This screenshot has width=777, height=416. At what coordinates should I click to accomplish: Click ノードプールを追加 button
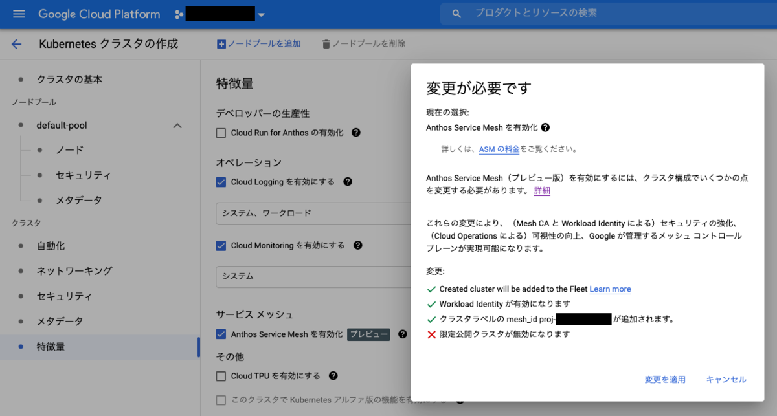pos(259,44)
